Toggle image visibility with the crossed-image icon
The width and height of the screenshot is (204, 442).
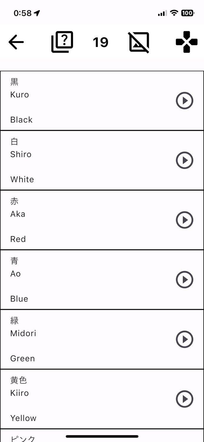point(138,42)
